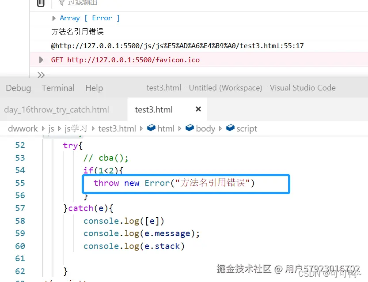The height and width of the screenshot is (282, 368).
Task: Place cursor on if(1<2){ line
Action: 103,170
